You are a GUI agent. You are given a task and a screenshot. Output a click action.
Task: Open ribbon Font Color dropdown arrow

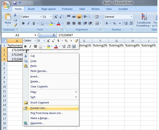(62, 23)
